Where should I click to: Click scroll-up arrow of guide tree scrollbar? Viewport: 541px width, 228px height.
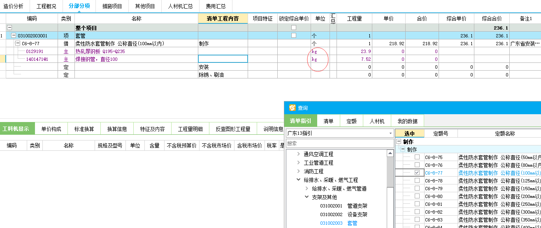tap(390, 153)
